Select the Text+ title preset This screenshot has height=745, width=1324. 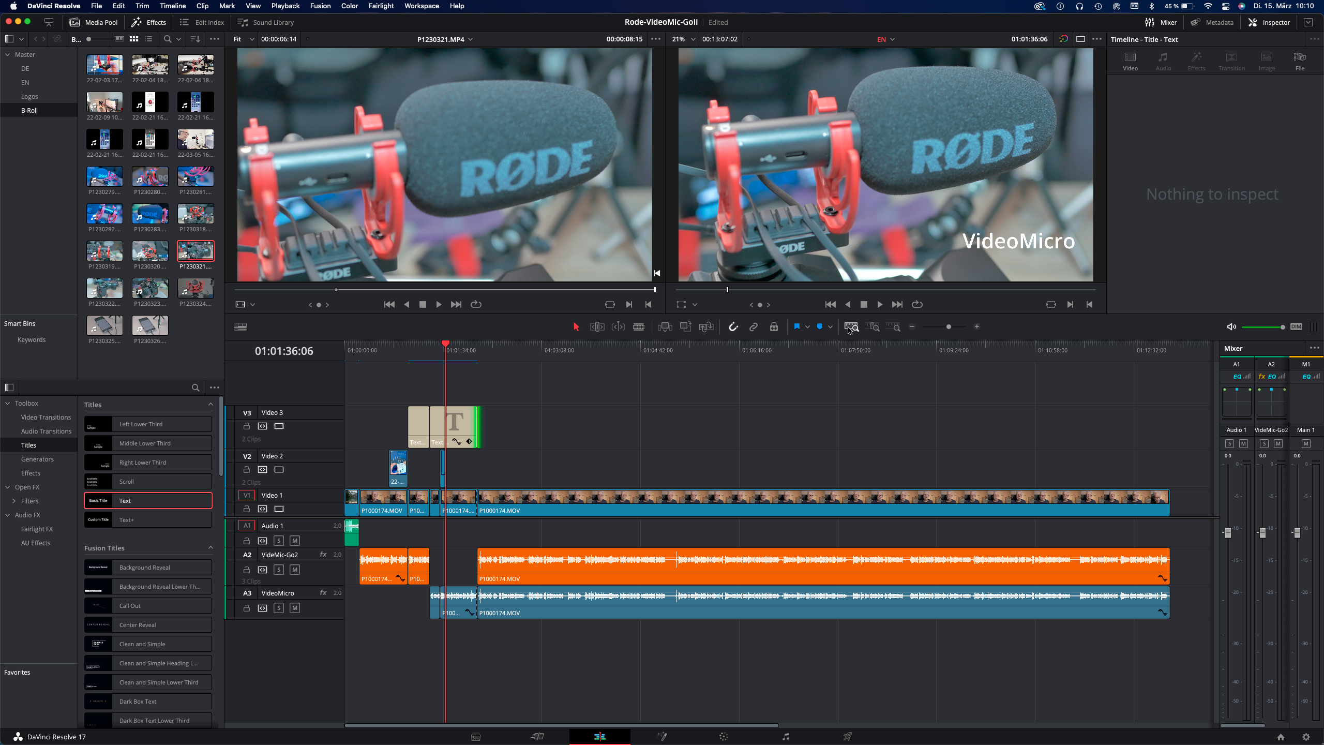pos(148,519)
